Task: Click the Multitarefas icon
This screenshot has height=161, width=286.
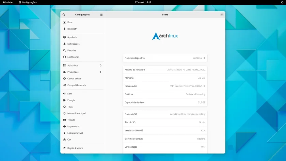Action: click(64, 57)
